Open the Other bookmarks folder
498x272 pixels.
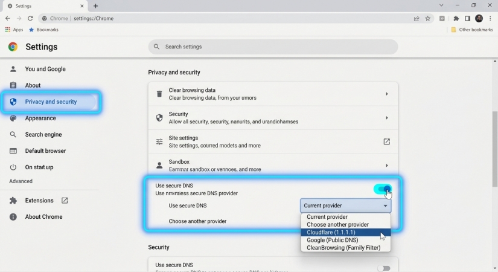(472, 30)
